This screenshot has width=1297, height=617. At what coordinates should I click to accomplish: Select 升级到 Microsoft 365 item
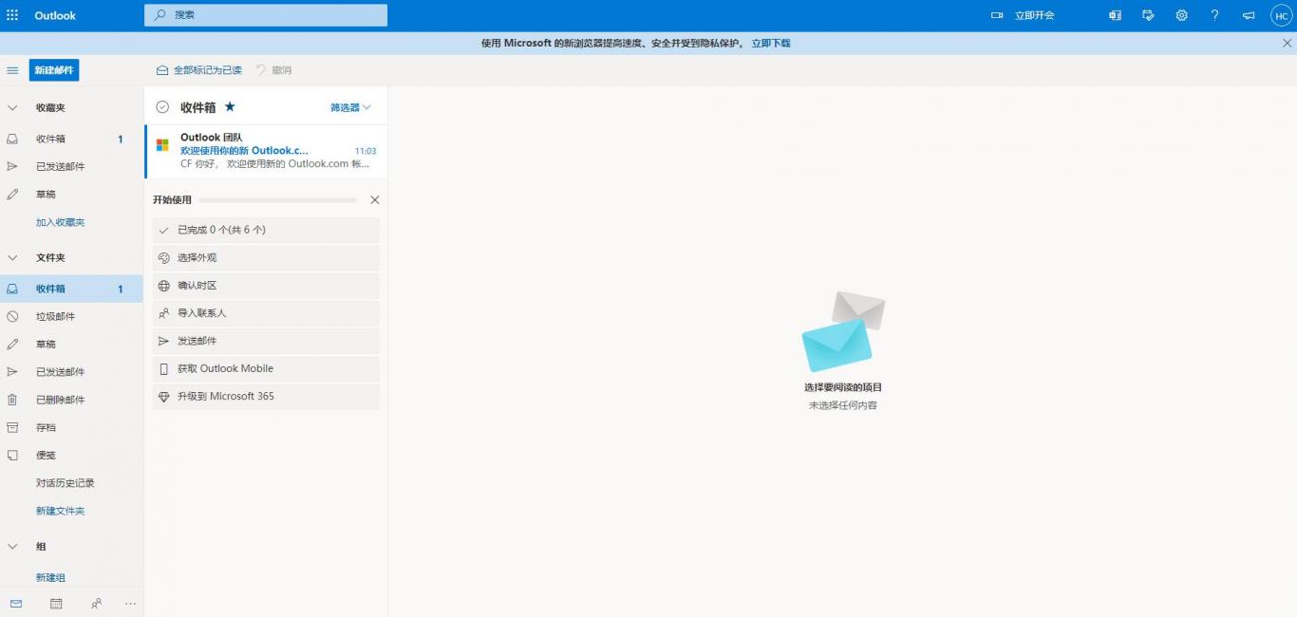tap(266, 397)
